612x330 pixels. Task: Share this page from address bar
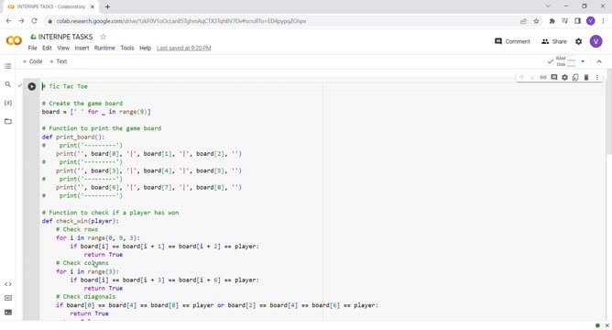click(x=523, y=21)
